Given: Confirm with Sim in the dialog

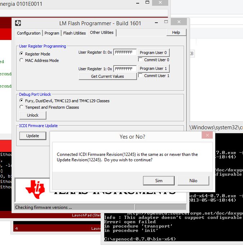Looking at the screenshot, I should coord(159,181).
